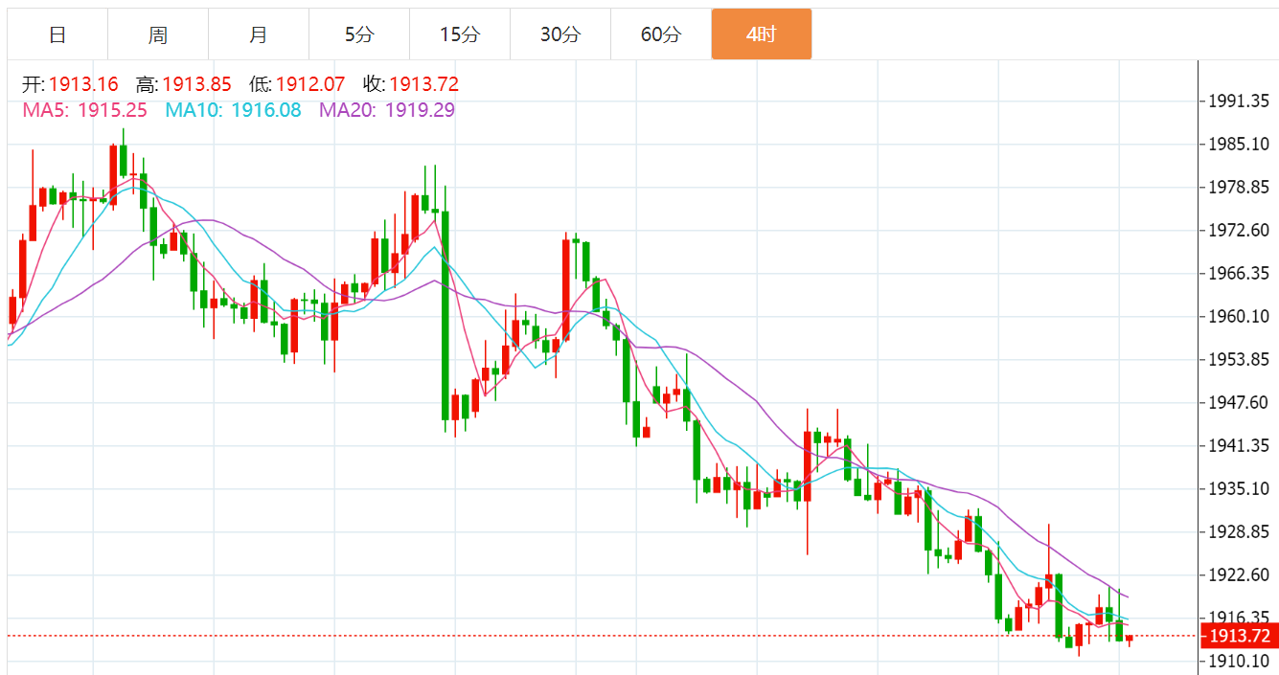Select the 15分 timeframe tab
The width and height of the screenshot is (1279, 675).
point(460,34)
